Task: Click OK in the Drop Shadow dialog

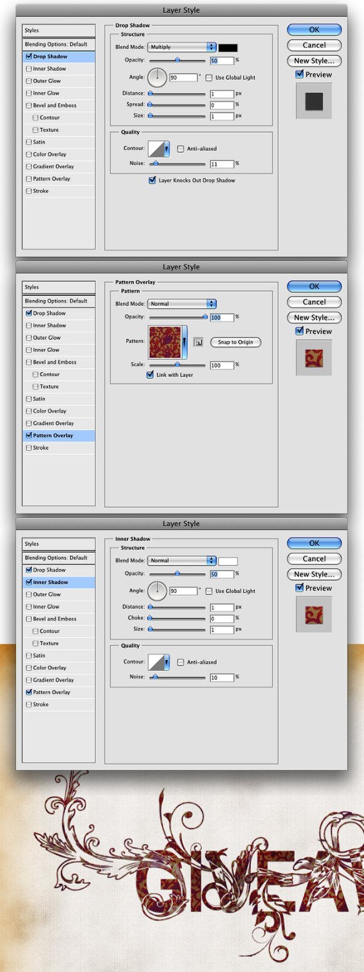Action: [314, 30]
